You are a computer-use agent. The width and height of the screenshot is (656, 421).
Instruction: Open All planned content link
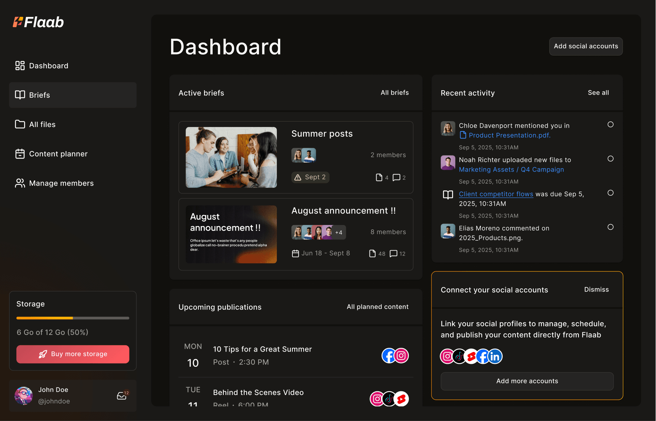click(x=377, y=307)
